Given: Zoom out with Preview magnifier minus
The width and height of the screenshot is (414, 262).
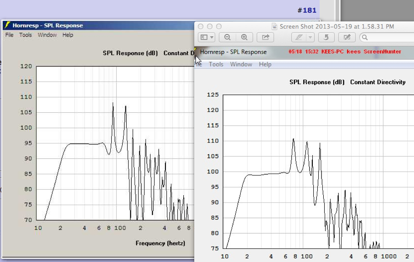Looking at the screenshot, I should coord(228,37).
